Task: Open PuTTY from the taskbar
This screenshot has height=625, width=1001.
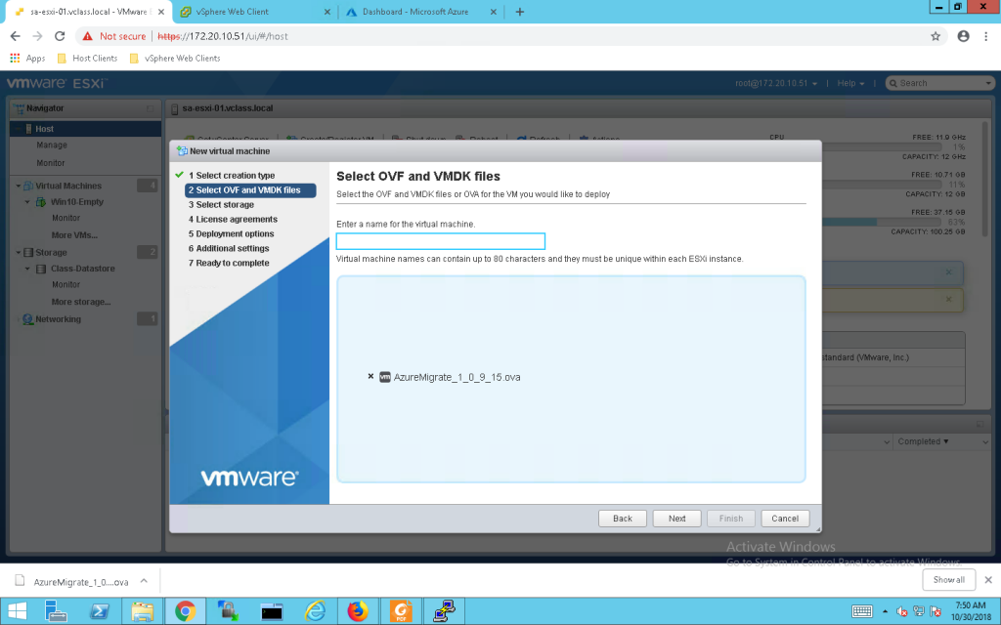Action: (445, 611)
